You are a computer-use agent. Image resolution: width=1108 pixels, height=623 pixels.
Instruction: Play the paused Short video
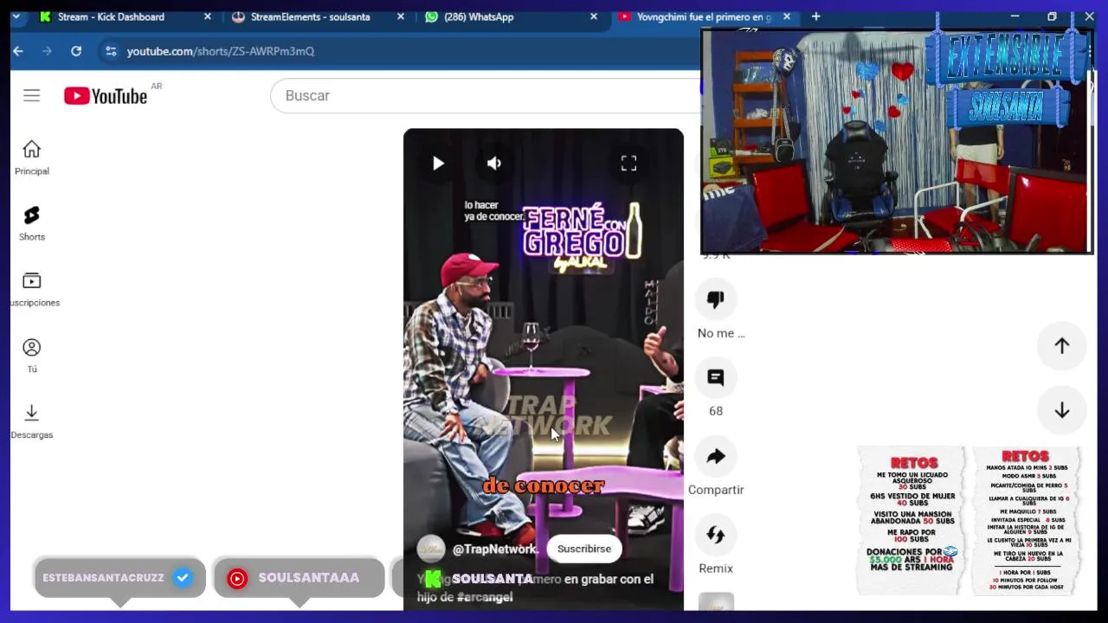[x=438, y=163]
